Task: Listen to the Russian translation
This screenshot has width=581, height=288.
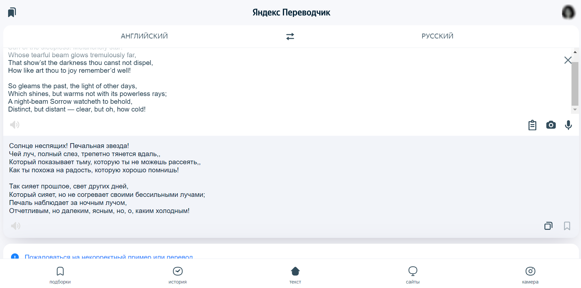Action: [x=16, y=226]
